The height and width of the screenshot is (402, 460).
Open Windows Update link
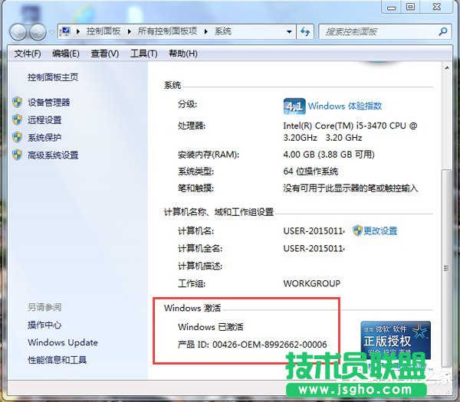pos(63,342)
